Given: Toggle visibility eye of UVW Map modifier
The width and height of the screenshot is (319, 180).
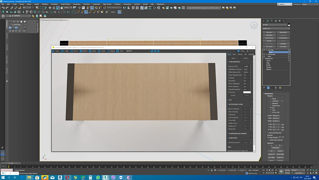Looking at the screenshot, I should (264, 50).
